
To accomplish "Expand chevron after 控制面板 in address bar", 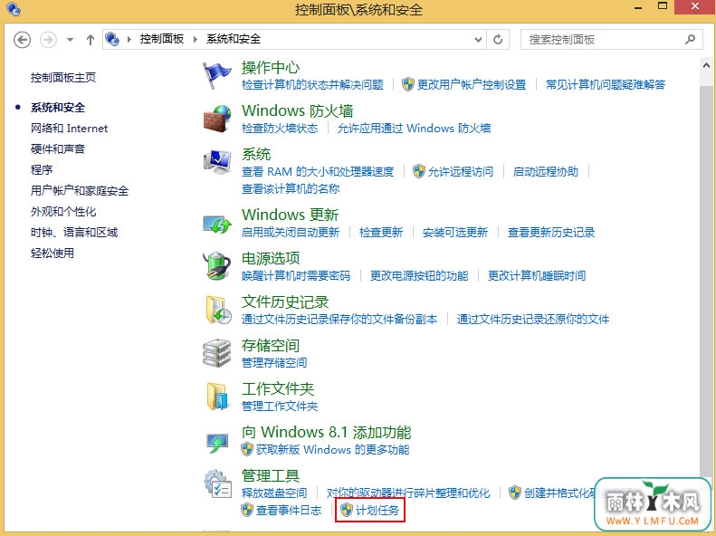I will 196,39.
